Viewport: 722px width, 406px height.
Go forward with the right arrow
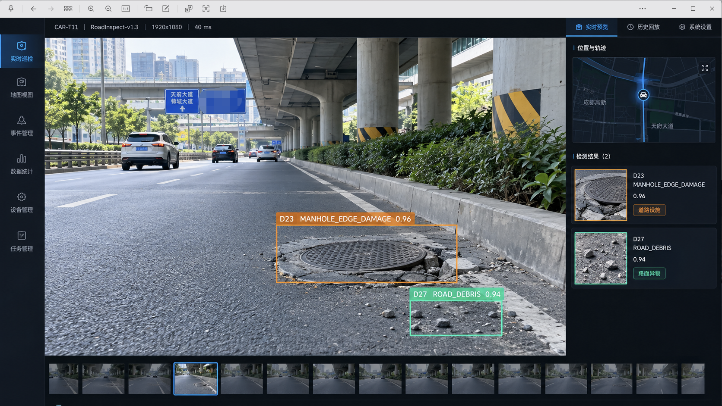(x=51, y=9)
